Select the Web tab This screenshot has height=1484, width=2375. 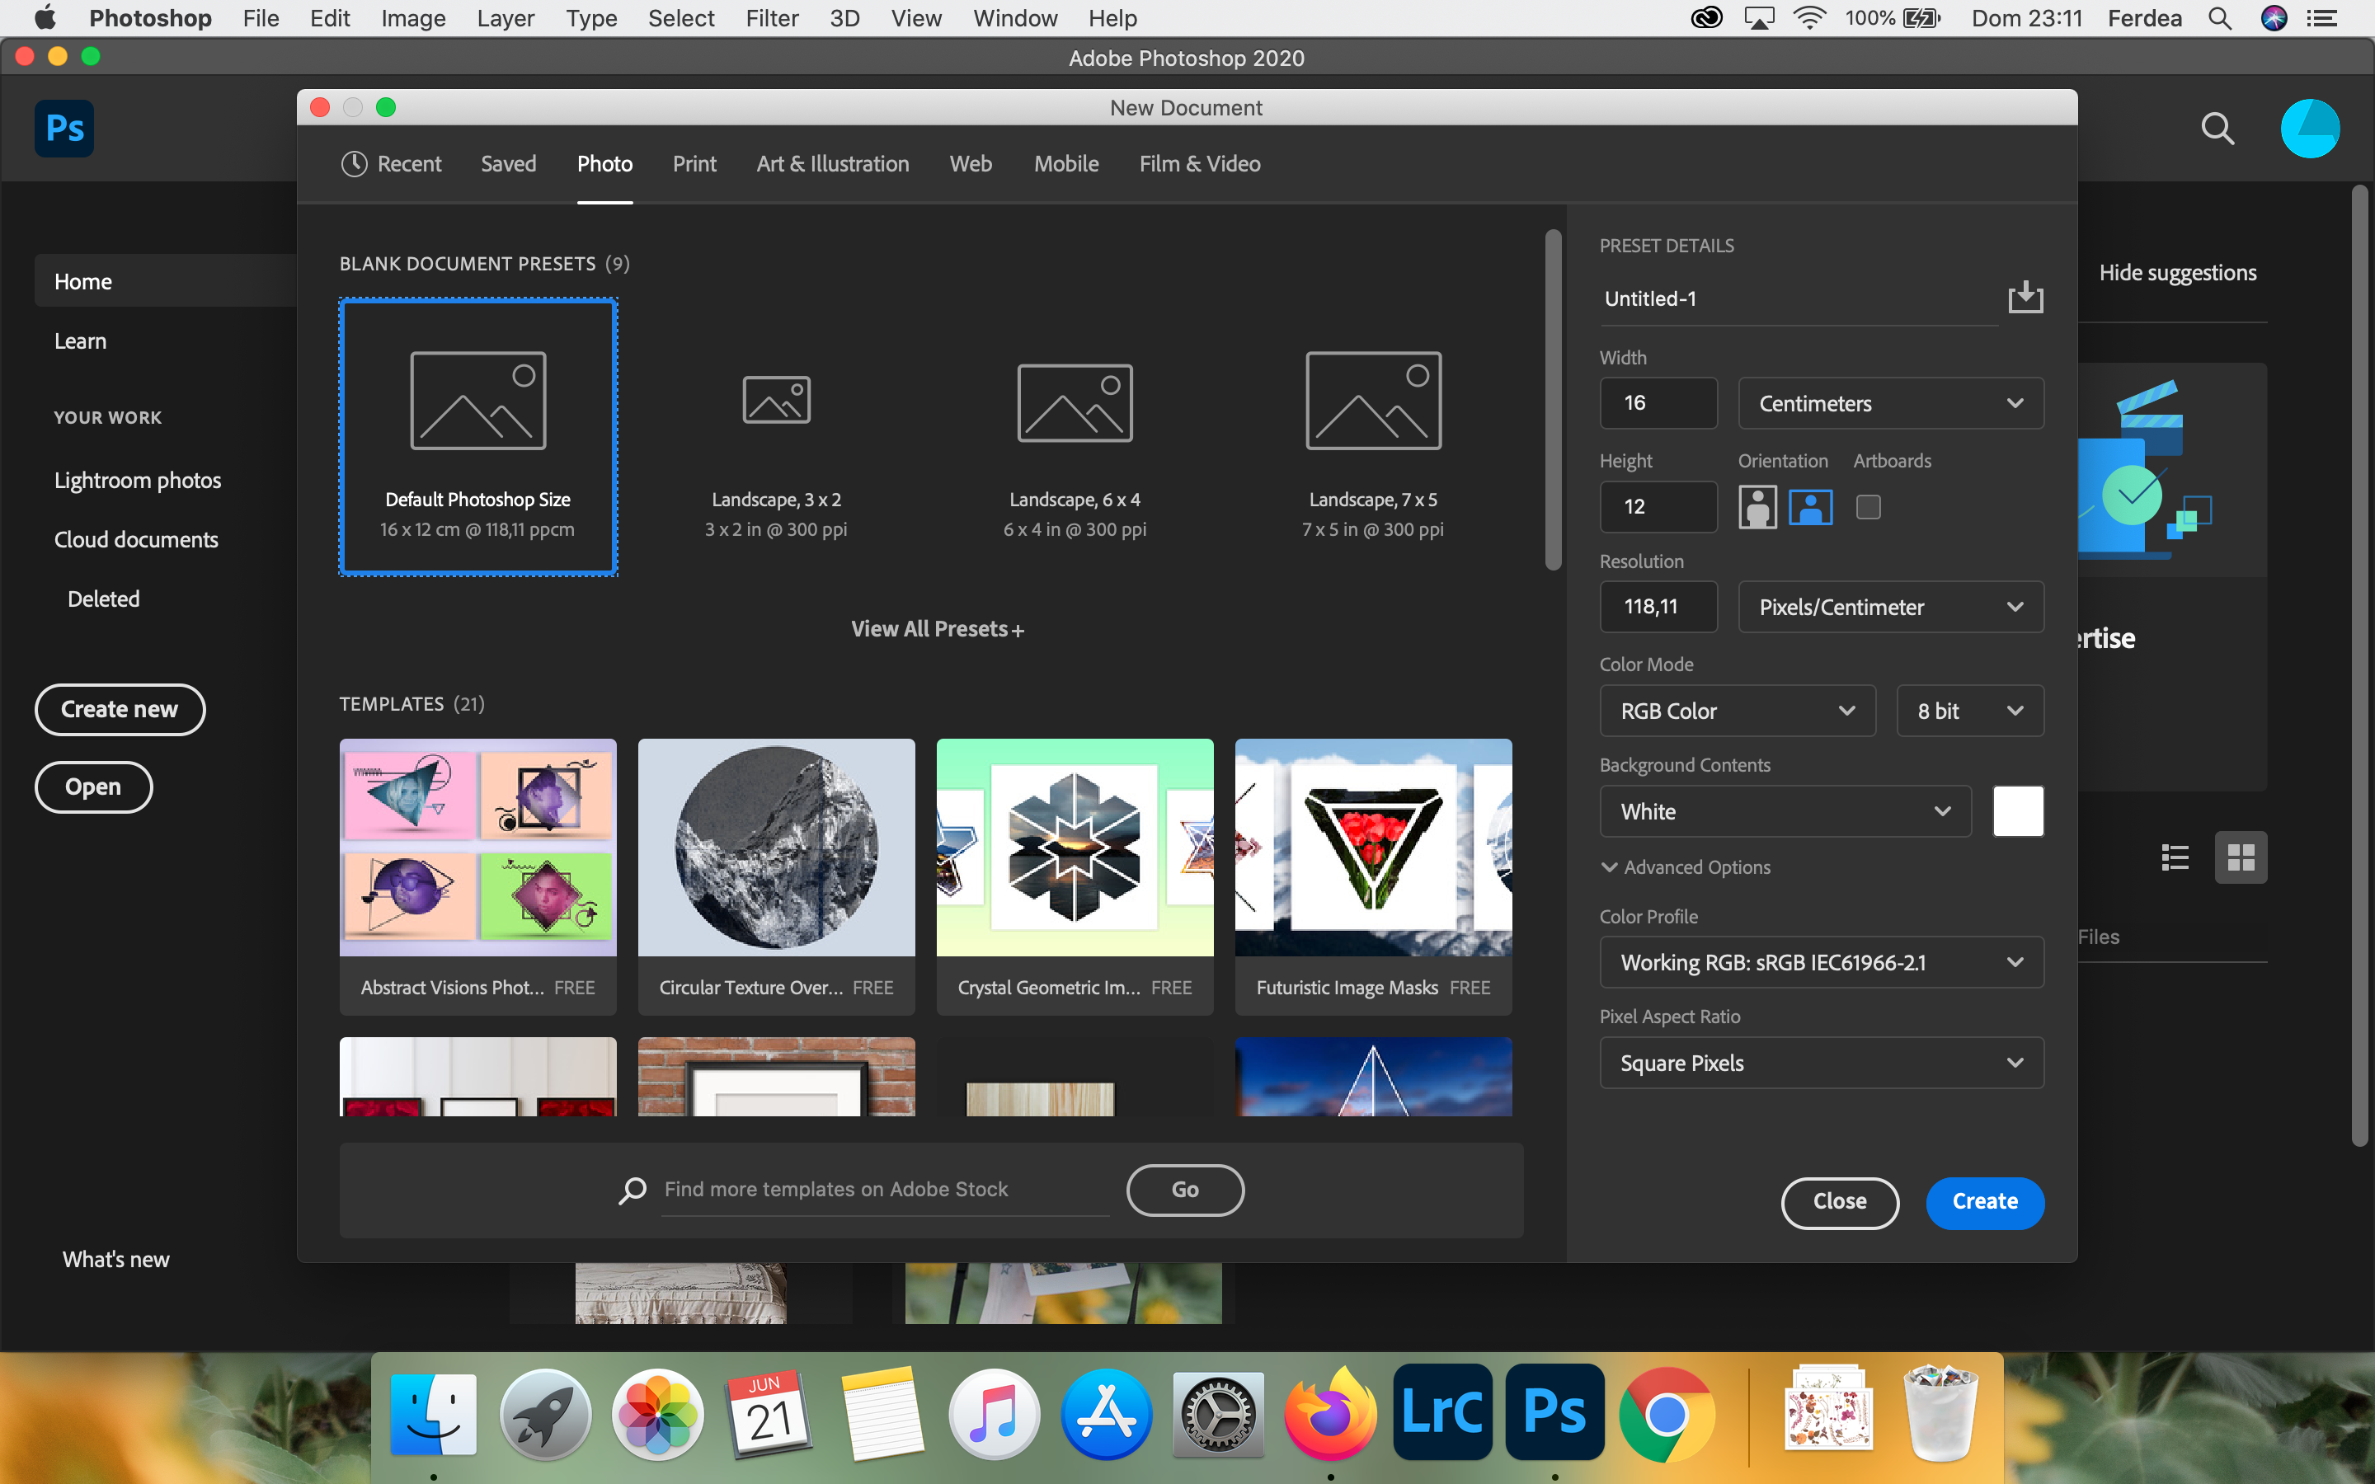[x=970, y=162]
